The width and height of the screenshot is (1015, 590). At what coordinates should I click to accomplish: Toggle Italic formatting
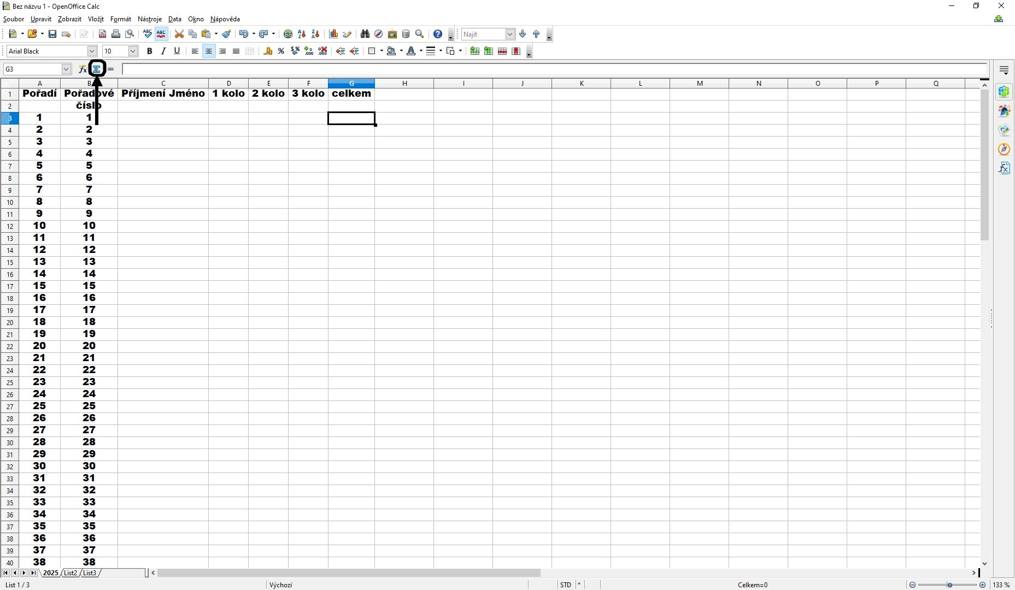[x=163, y=51]
